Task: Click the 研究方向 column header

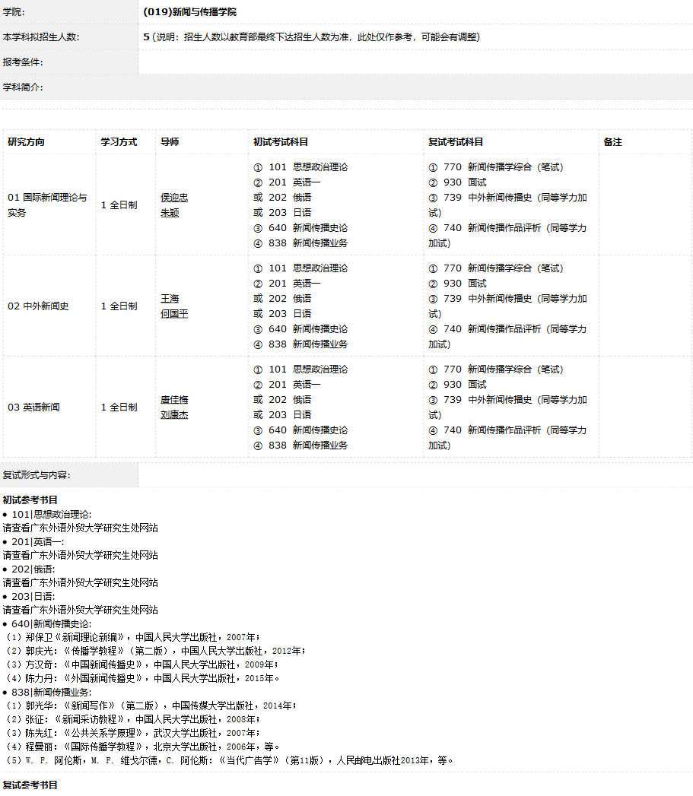Action: click(x=27, y=142)
